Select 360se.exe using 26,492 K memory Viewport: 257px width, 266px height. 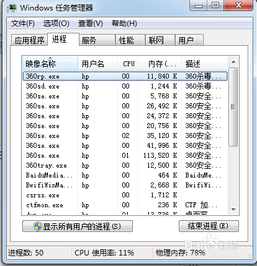click(125, 106)
